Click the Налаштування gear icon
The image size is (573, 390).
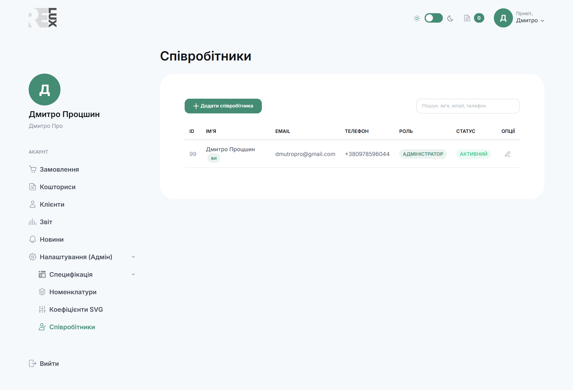tap(32, 257)
